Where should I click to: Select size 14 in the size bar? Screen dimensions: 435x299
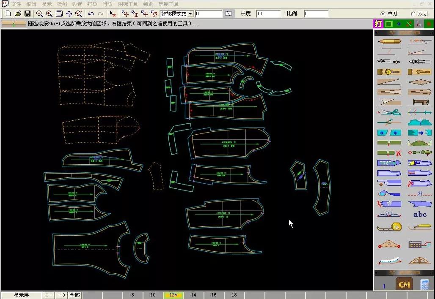pos(194,295)
